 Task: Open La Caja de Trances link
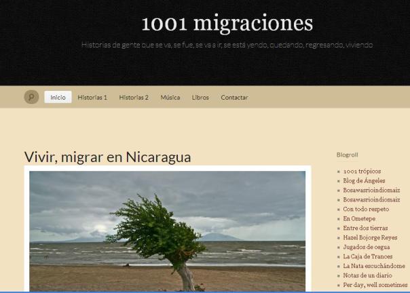(368, 256)
